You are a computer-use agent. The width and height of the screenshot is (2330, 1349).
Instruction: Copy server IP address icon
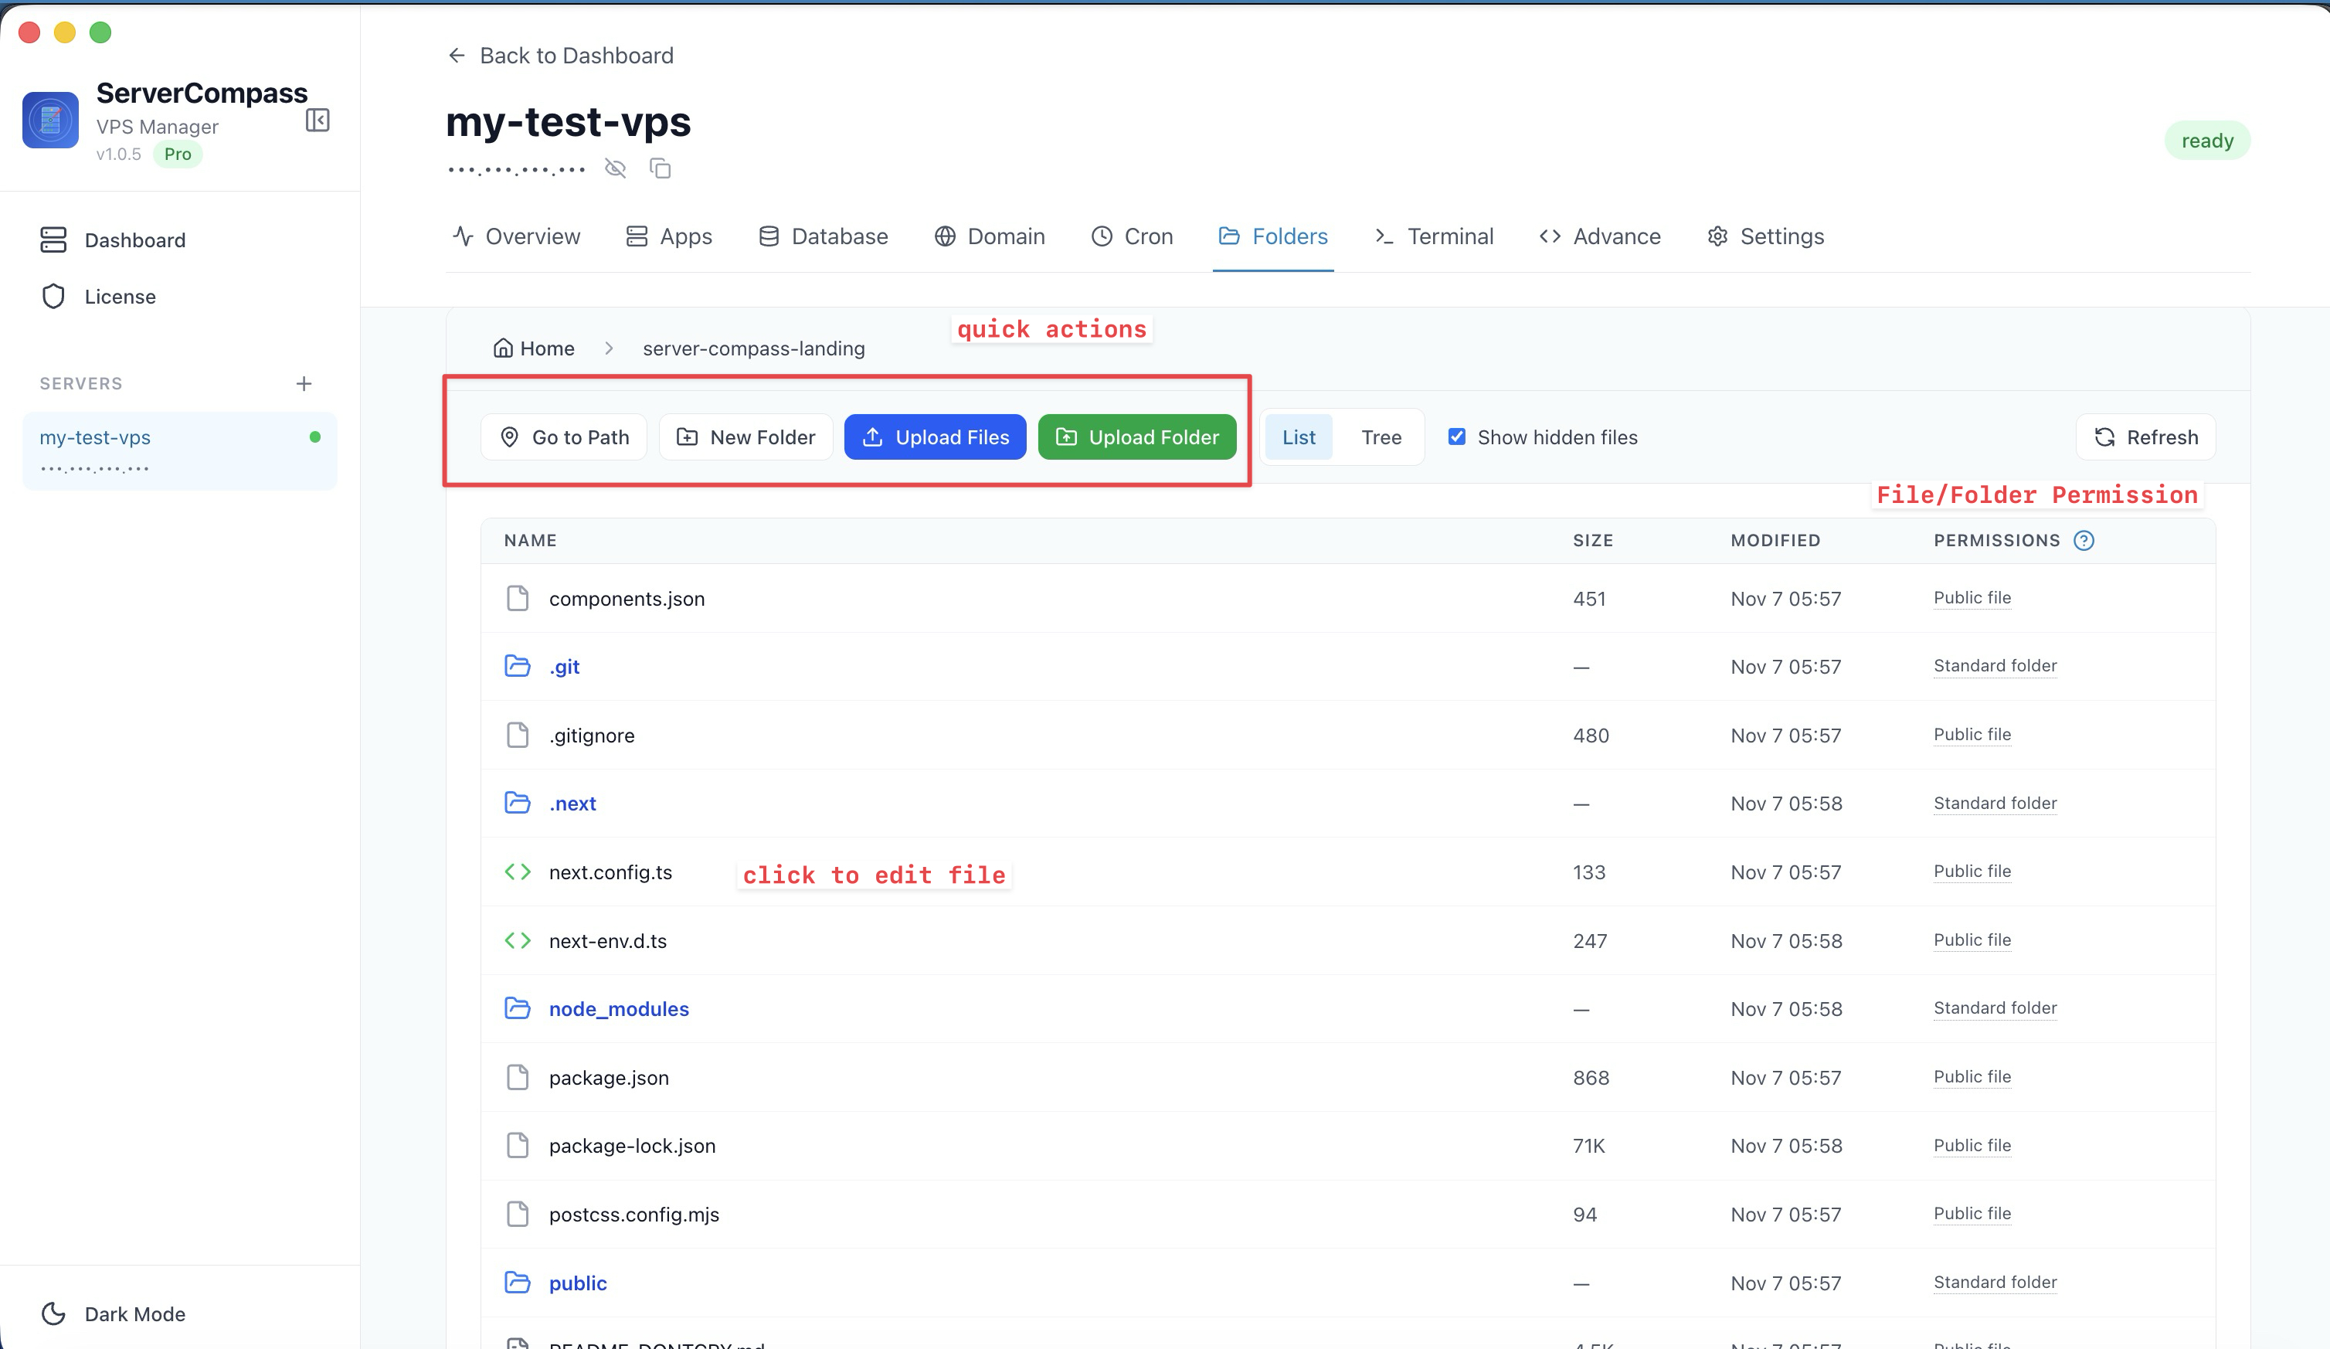click(x=661, y=168)
